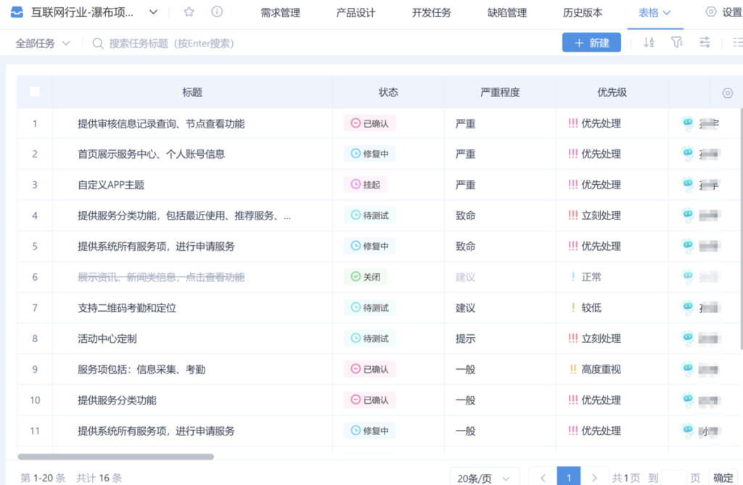
Task: Open the 设置 gear icon
Action: pyautogui.click(x=710, y=12)
